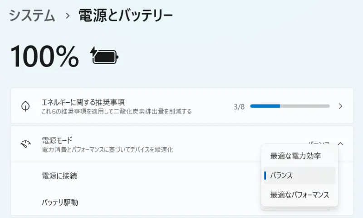Click the power mode description text
The height and width of the screenshot is (218, 363).
108,149
